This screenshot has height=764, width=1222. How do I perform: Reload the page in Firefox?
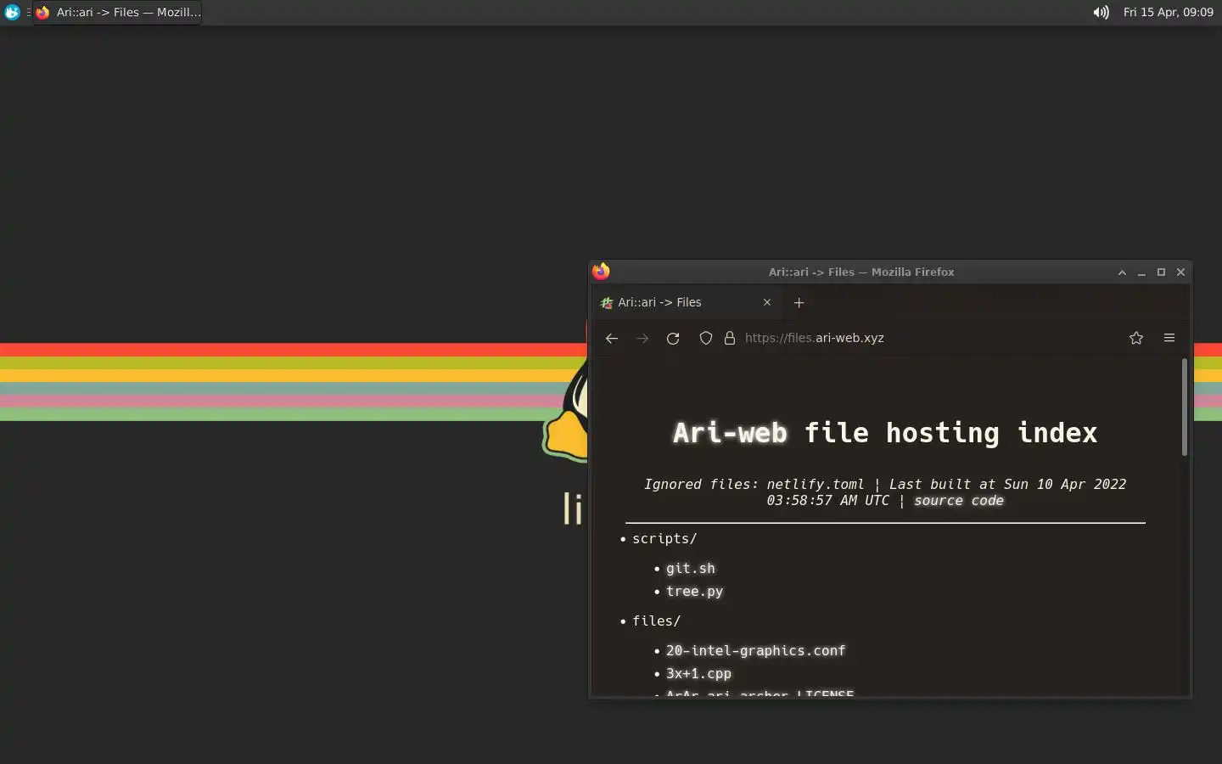(673, 338)
